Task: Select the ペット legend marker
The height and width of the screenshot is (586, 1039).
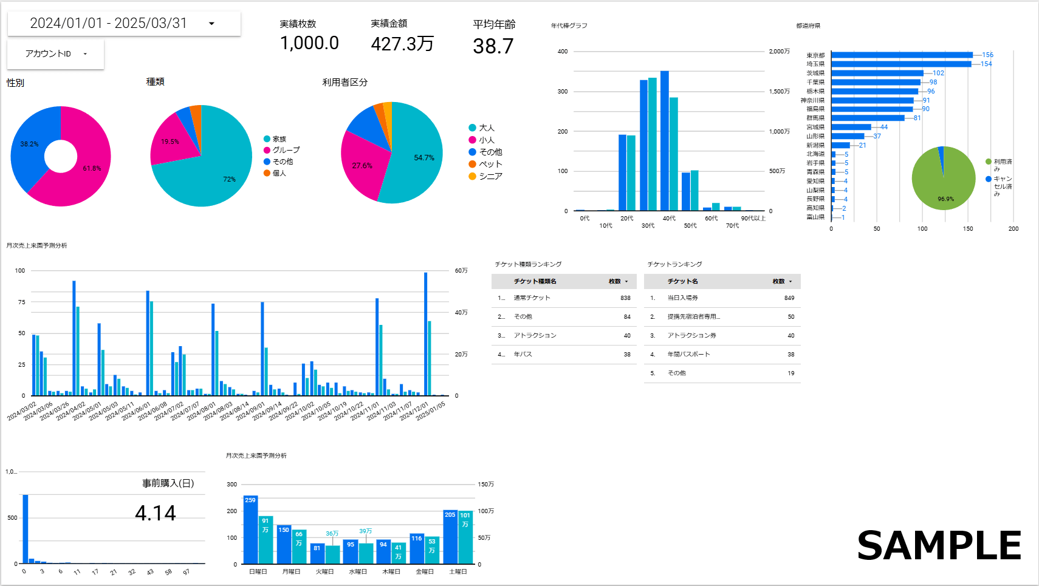Action: 472,164
